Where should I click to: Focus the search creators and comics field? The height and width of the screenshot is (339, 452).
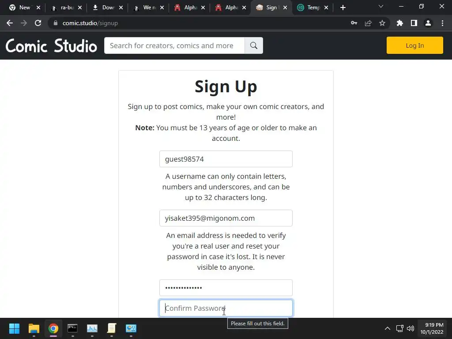click(174, 45)
